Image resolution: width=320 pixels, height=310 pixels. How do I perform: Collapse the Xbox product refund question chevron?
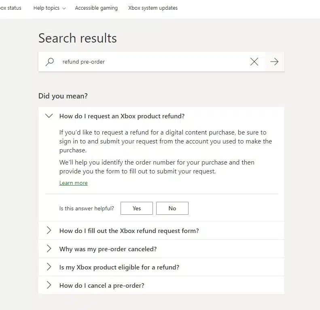click(49, 116)
